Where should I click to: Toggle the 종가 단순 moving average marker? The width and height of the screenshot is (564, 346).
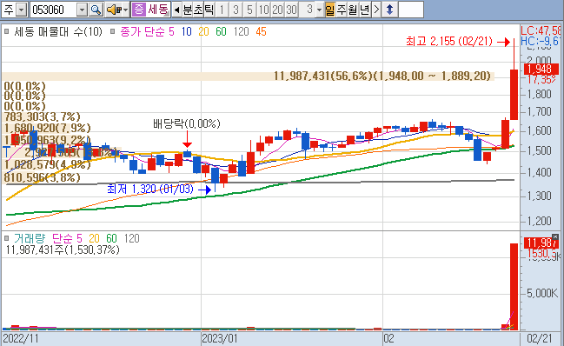coord(113,31)
